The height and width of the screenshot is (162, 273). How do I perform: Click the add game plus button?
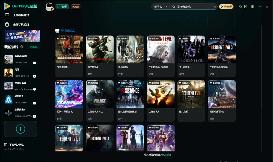[x=20, y=129]
